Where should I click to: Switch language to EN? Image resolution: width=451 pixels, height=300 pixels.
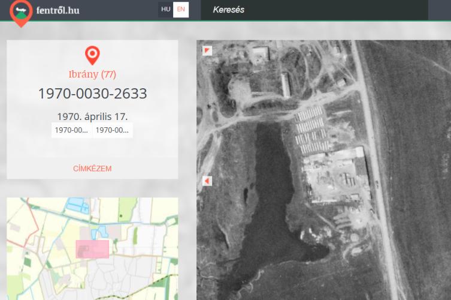tap(181, 10)
